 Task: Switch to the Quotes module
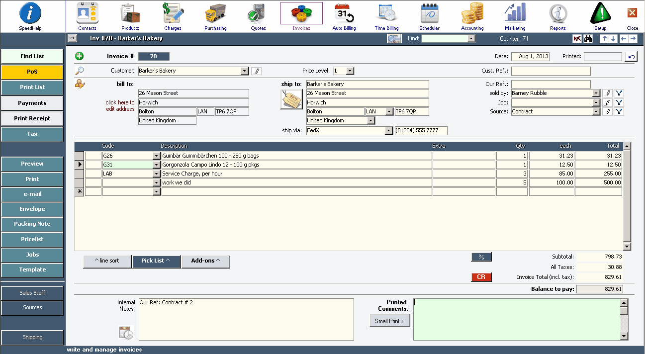(258, 16)
